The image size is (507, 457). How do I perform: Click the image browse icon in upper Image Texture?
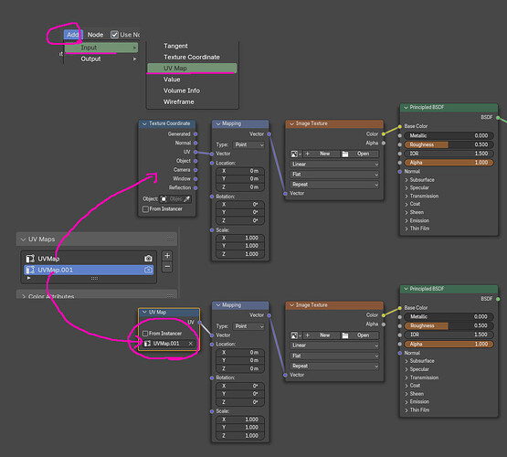tap(296, 154)
